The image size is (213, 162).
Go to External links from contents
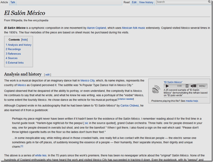coord(16,63)
